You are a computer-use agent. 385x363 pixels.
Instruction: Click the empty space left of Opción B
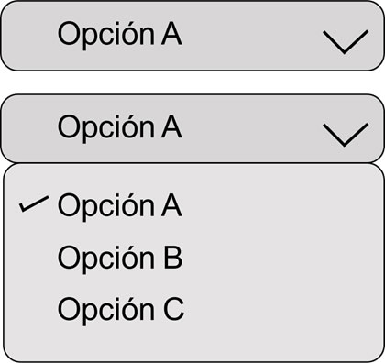point(30,258)
